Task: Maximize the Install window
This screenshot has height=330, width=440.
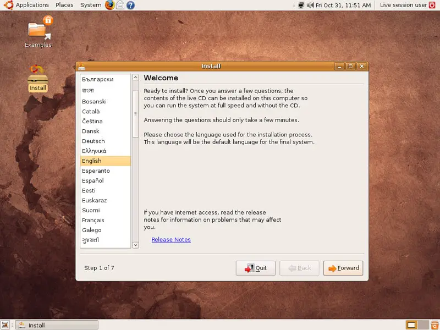Action: 350,66
